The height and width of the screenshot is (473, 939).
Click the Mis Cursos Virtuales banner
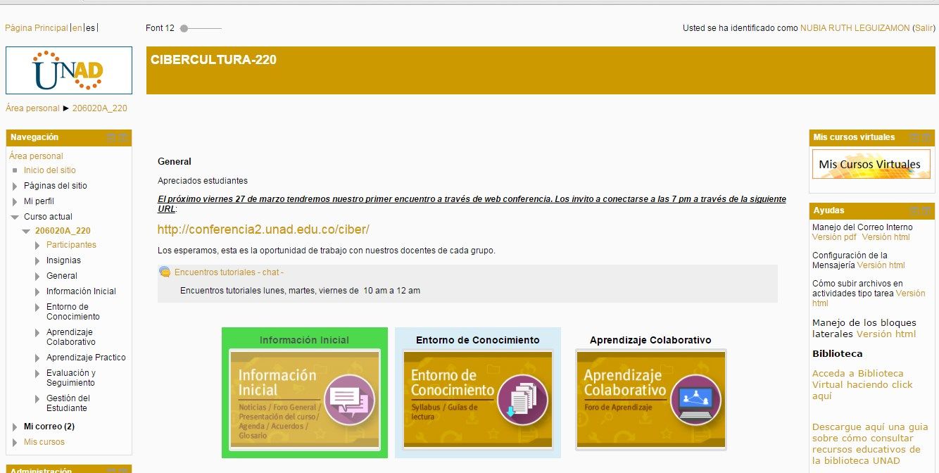870,164
